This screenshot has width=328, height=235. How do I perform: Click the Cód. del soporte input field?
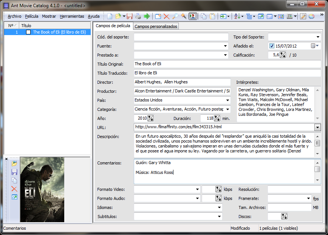click(181, 37)
